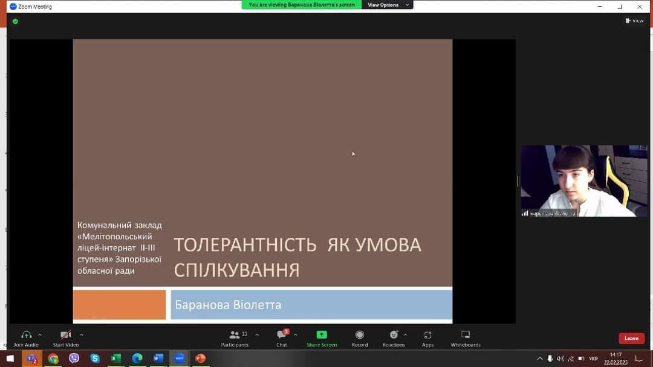Select the participant's video thumbnail

click(583, 181)
